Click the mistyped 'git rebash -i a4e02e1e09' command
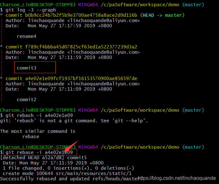 (39, 115)
